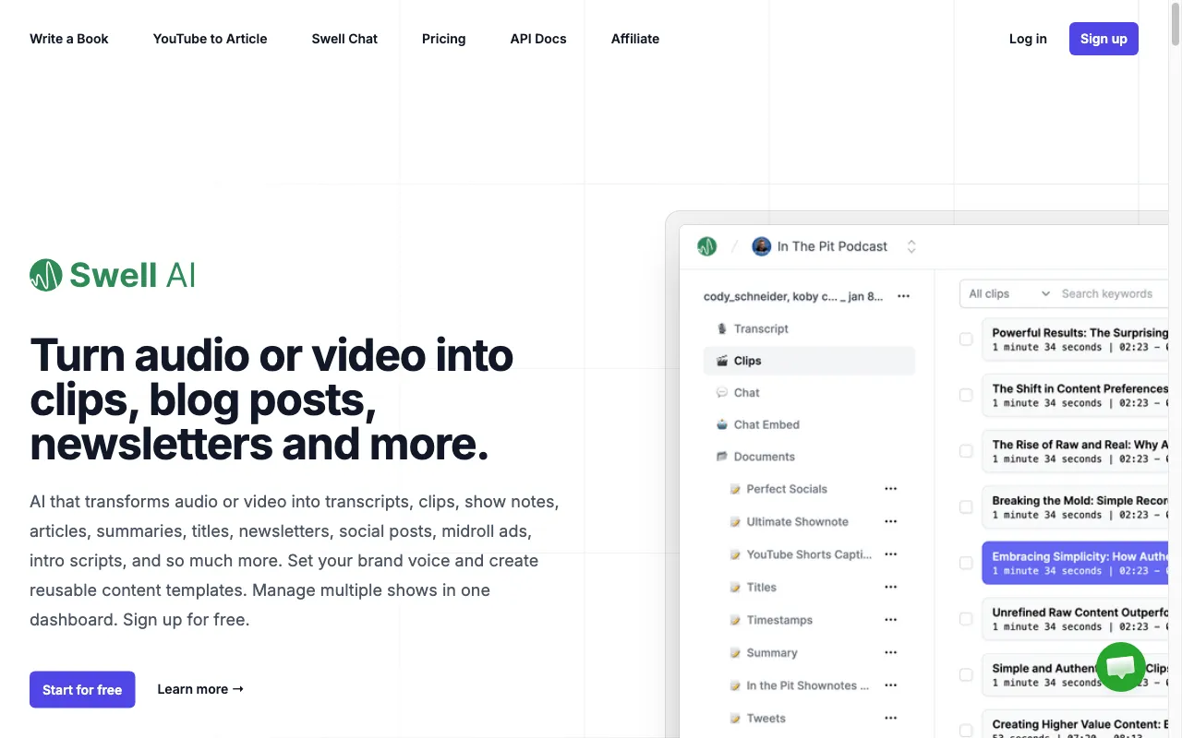Image resolution: width=1182 pixels, height=738 pixels.
Task: Select the Breaking the Mold clip card
Action: point(1075,507)
